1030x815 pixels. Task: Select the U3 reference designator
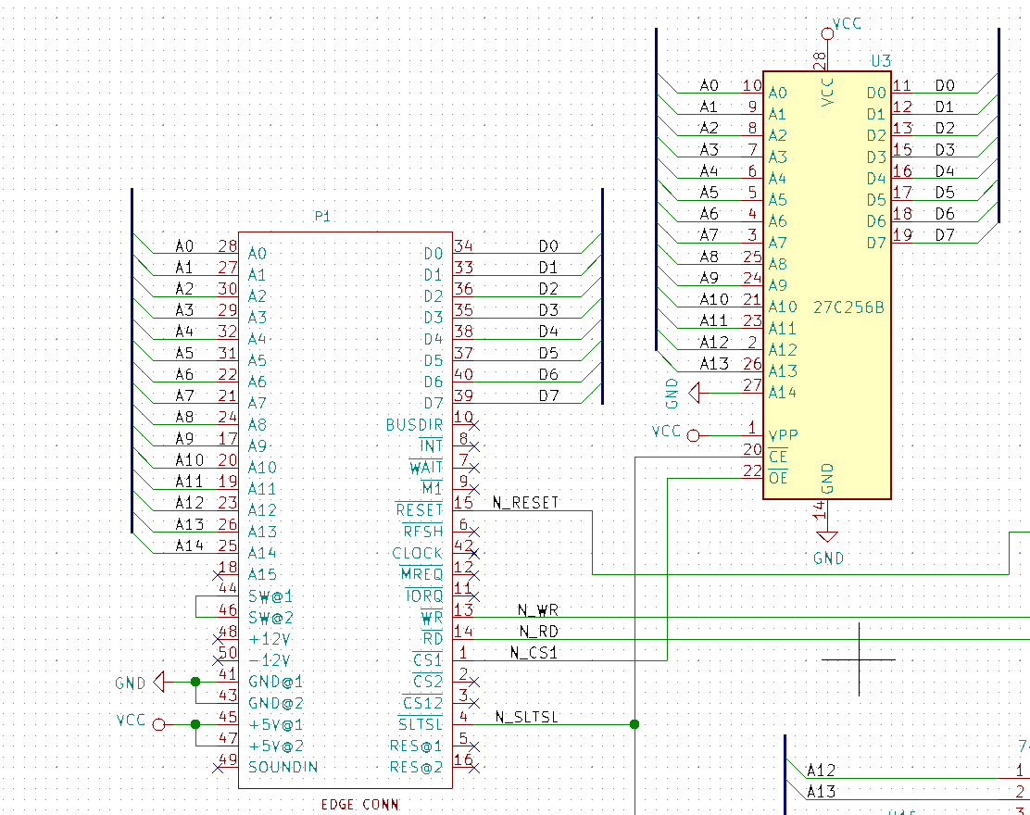click(x=880, y=61)
